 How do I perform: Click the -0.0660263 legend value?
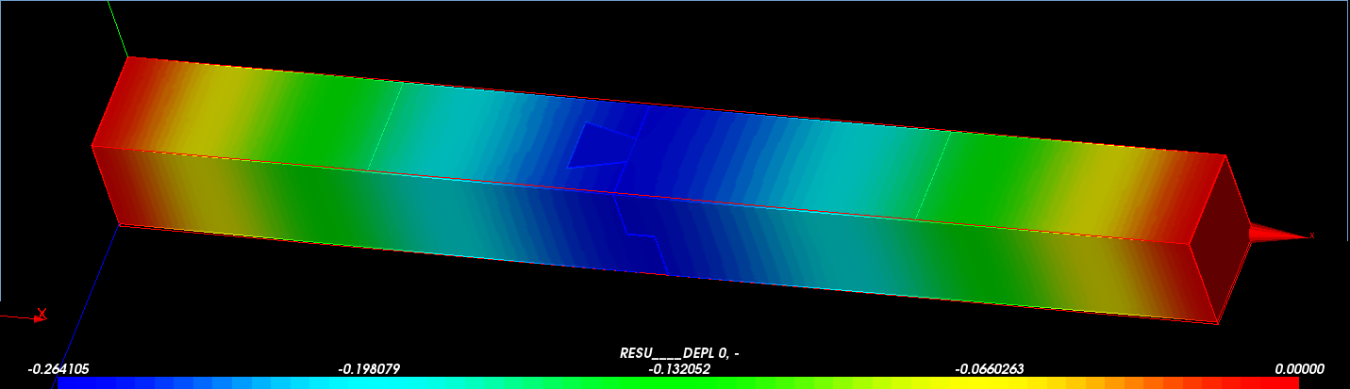click(x=990, y=369)
